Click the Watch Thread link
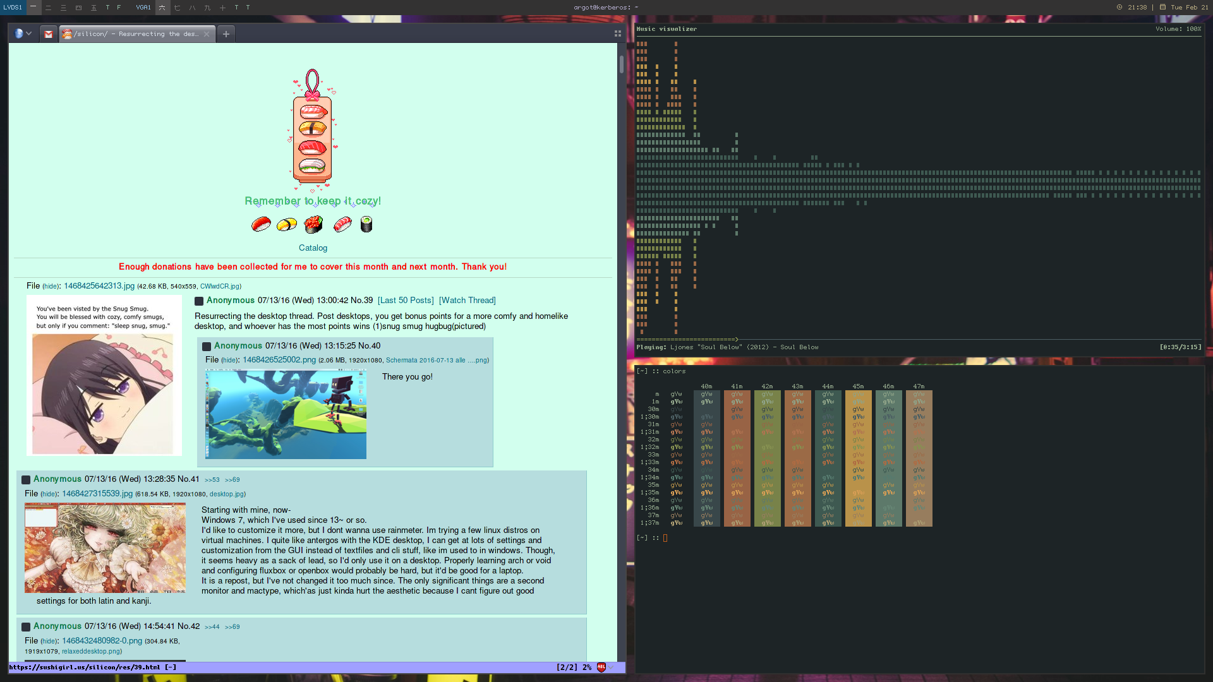This screenshot has width=1213, height=682. (467, 301)
